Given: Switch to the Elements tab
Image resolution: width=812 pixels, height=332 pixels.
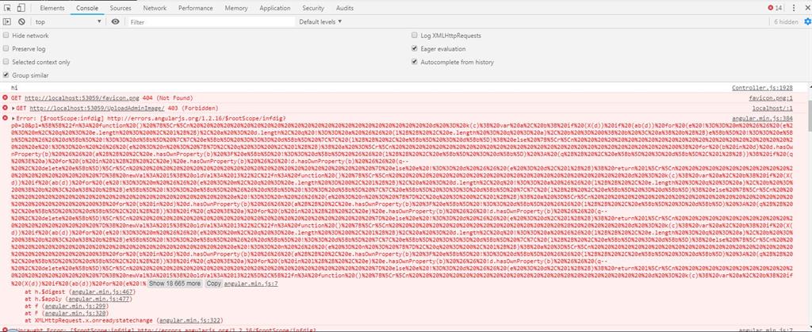Looking at the screenshot, I should (x=52, y=8).
